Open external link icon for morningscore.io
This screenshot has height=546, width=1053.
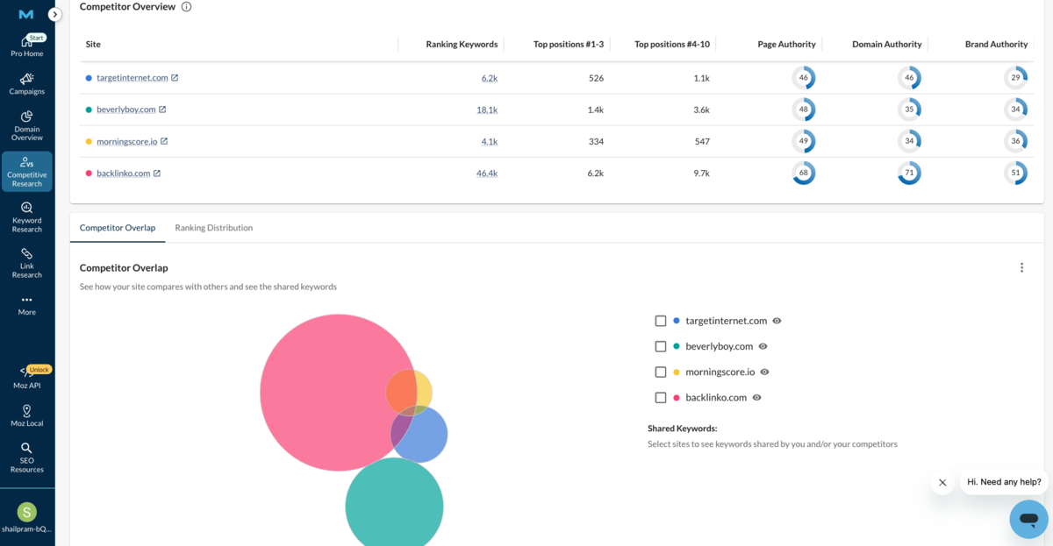164,141
